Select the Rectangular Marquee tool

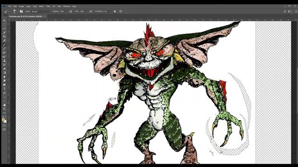(x=4, y=25)
